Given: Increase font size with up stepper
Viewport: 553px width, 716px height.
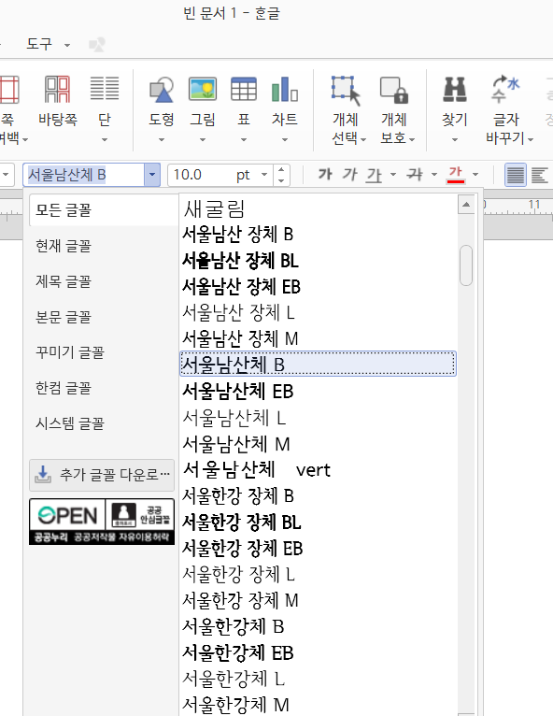Looking at the screenshot, I should pos(281,169).
